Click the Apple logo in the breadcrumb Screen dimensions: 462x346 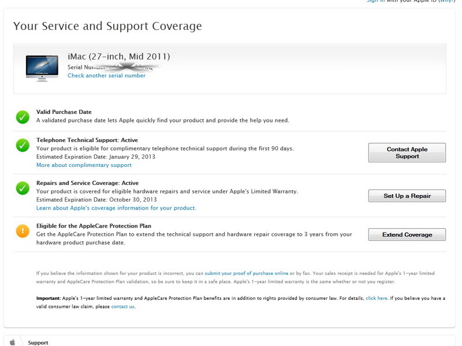(x=13, y=342)
